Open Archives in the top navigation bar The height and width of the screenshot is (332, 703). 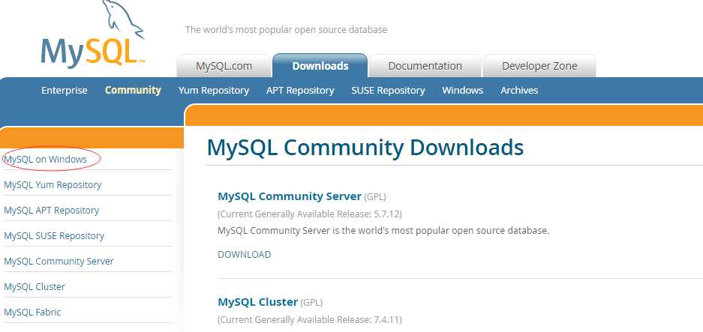[518, 91]
